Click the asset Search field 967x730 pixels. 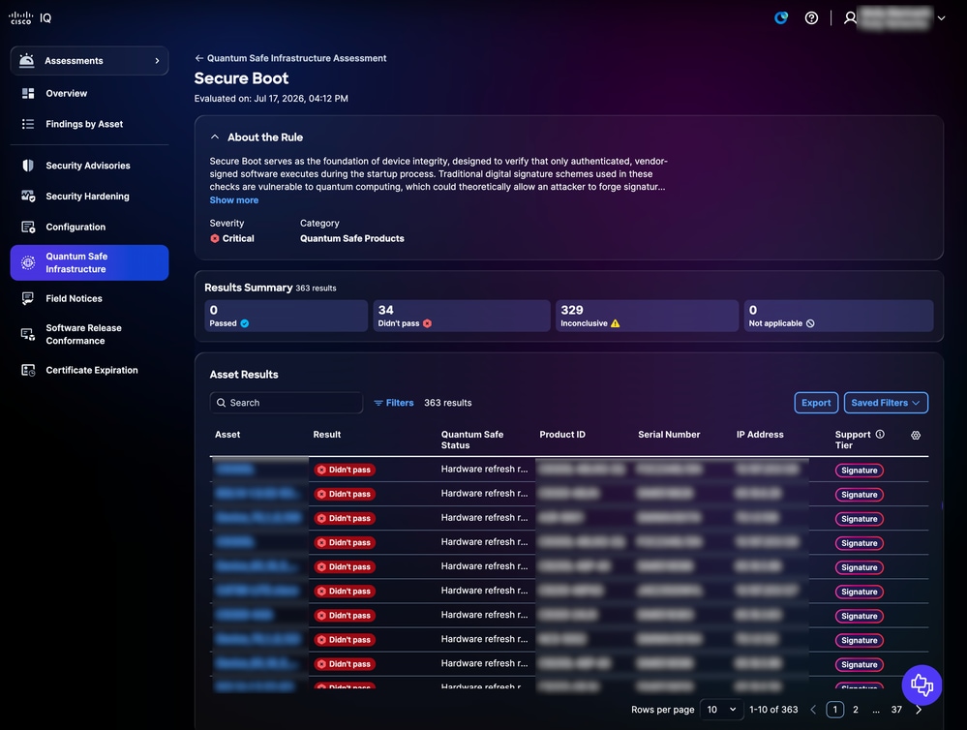[x=287, y=403]
